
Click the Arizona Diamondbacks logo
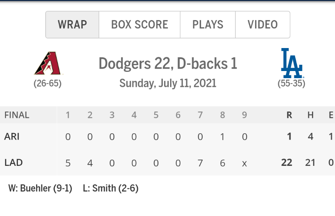48,64
